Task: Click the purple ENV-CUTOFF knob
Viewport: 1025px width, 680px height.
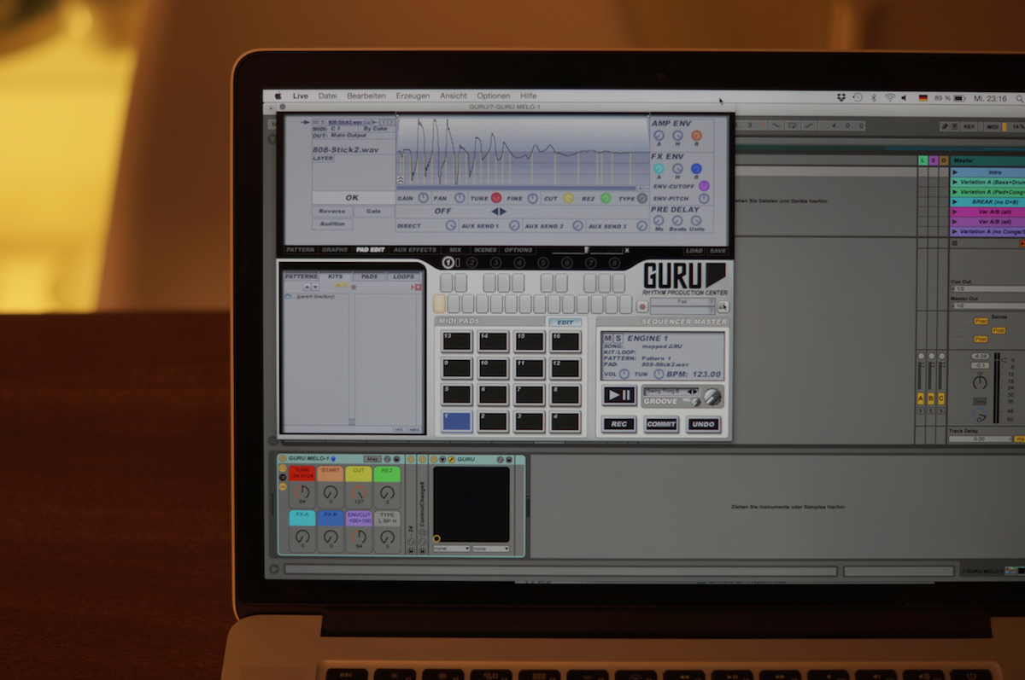Action: click(x=704, y=185)
